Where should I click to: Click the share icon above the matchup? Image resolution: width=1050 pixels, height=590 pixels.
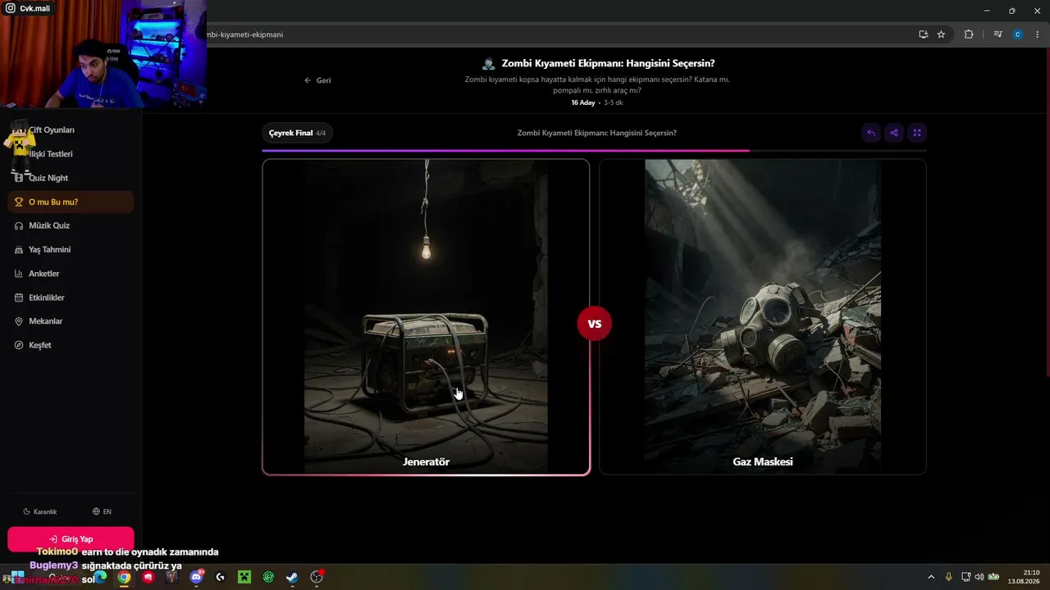click(x=894, y=133)
